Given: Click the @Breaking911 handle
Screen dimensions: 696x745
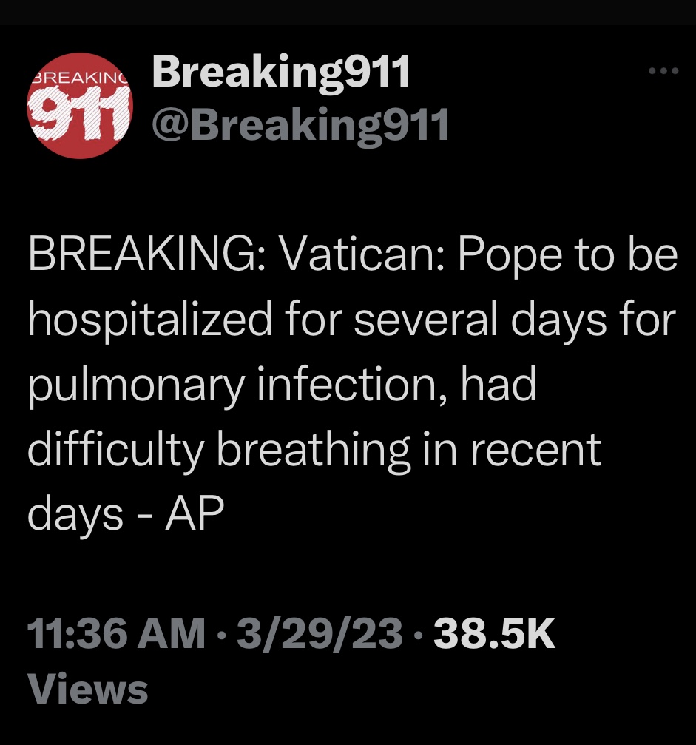Looking at the screenshot, I should click(300, 125).
